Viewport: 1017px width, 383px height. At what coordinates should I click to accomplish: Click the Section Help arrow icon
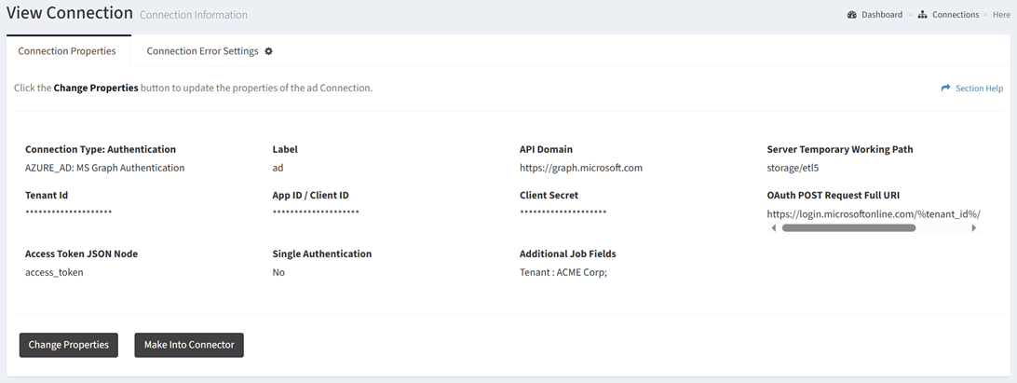point(945,89)
